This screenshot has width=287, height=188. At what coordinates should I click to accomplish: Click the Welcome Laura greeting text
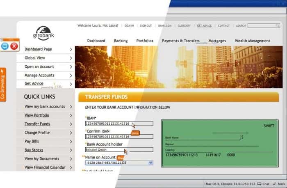pos(98,25)
